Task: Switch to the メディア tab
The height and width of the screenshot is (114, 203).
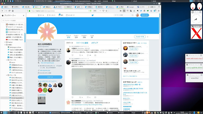Action: (x=95, y=43)
